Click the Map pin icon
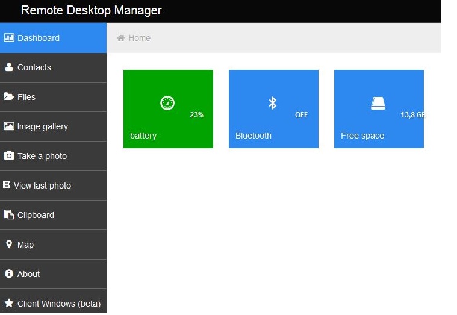457x315 pixels. point(9,244)
